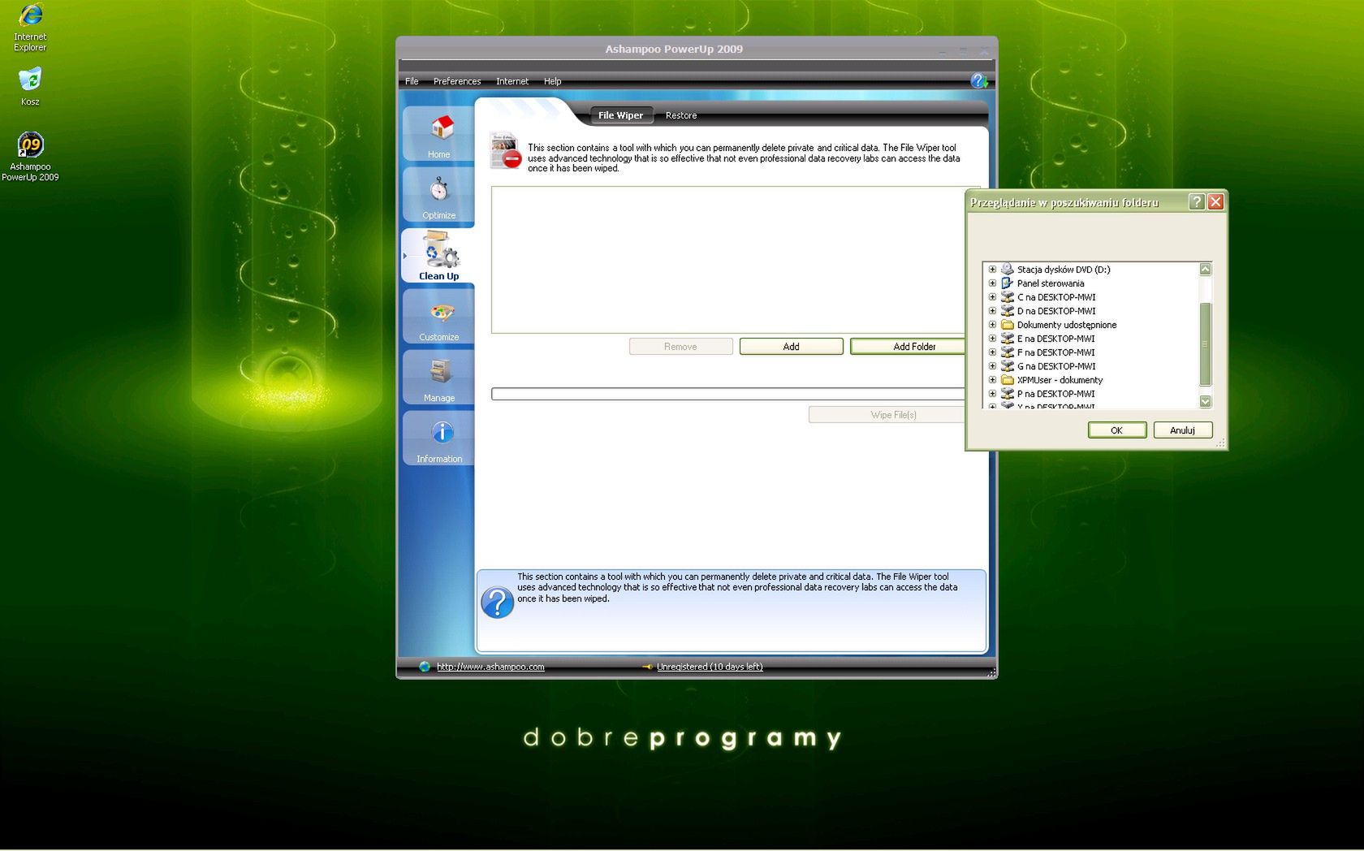
Task: Click the DVD drive icon
Action: (x=1007, y=269)
